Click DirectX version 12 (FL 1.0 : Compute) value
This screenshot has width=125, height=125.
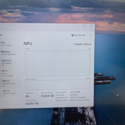click(x=78, y=97)
